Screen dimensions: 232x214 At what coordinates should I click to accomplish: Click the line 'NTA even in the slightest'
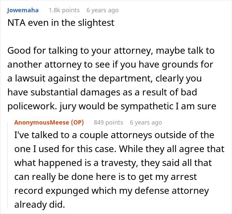point(61,23)
